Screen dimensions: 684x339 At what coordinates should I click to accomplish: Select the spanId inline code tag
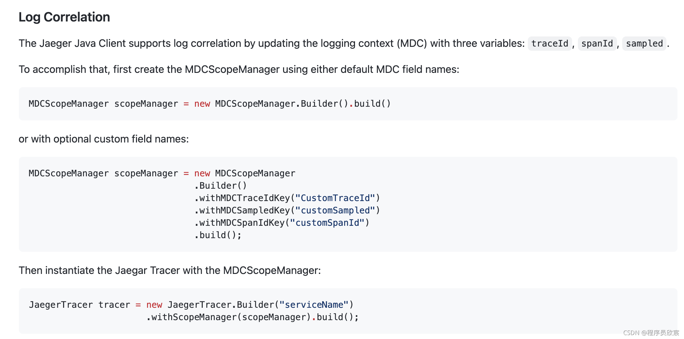[597, 44]
